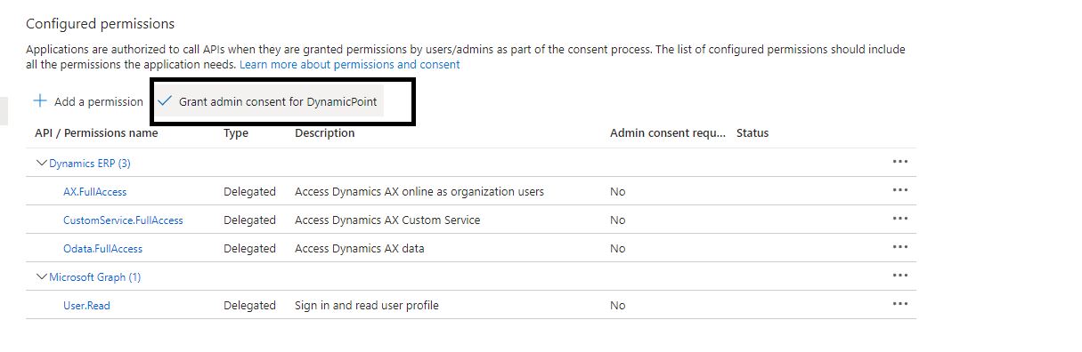Collapse the Dynamics ERP (3) group chevron
The image size is (1082, 352).
[41, 163]
